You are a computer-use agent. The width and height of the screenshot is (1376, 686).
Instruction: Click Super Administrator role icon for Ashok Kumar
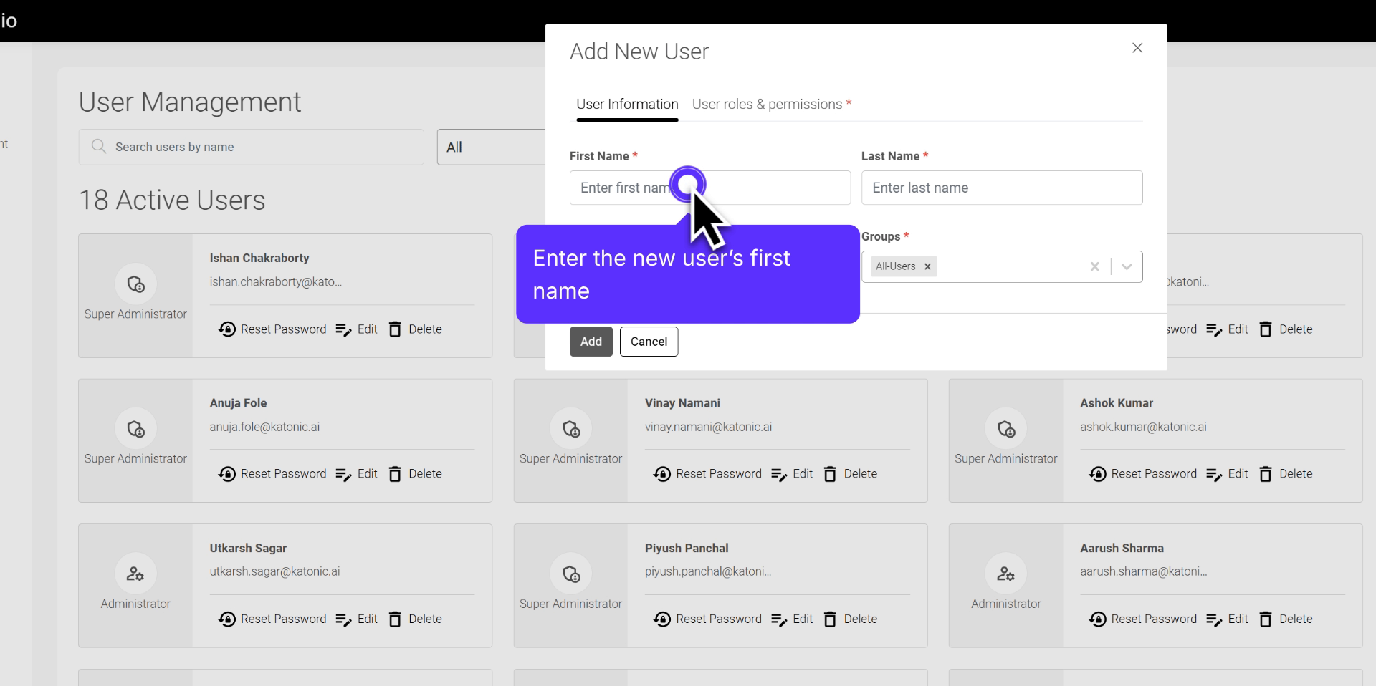click(x=1006, y=429)
